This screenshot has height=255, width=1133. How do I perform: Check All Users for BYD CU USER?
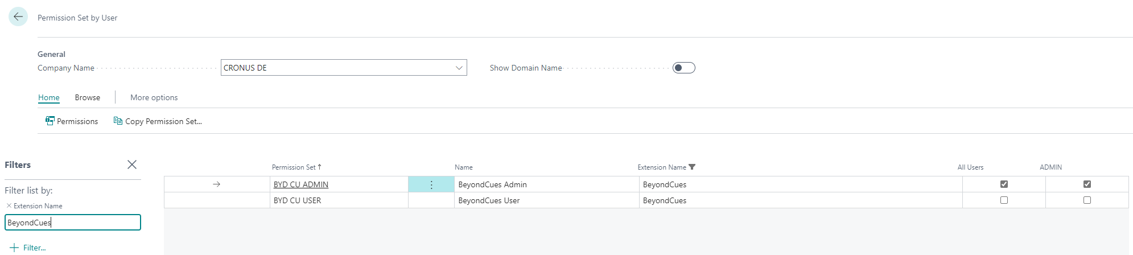[1004, 200]
